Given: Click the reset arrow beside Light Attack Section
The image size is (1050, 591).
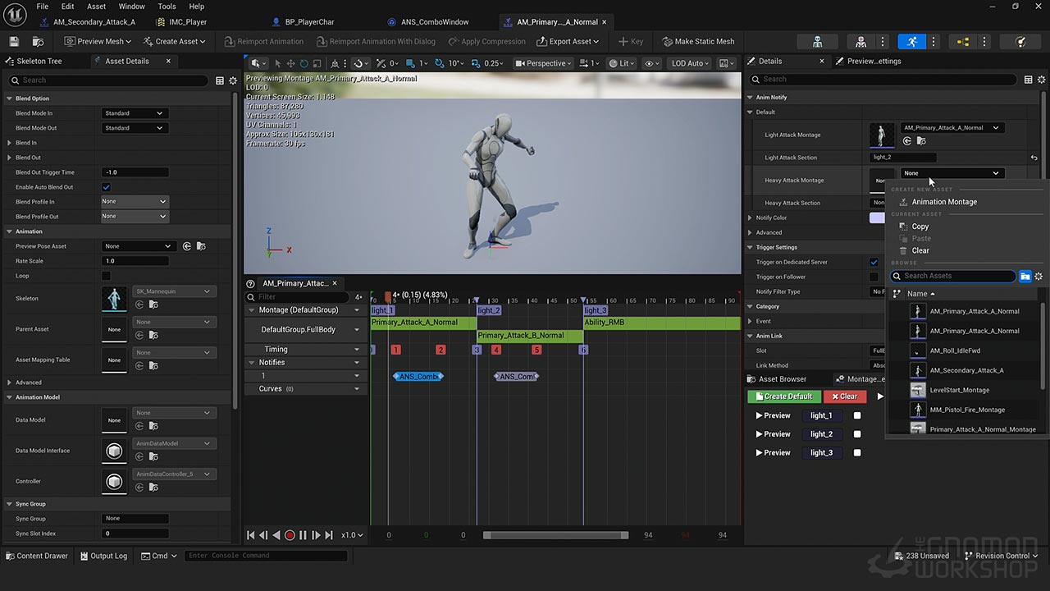Looking at the screenshot, I should point(1034,158).
